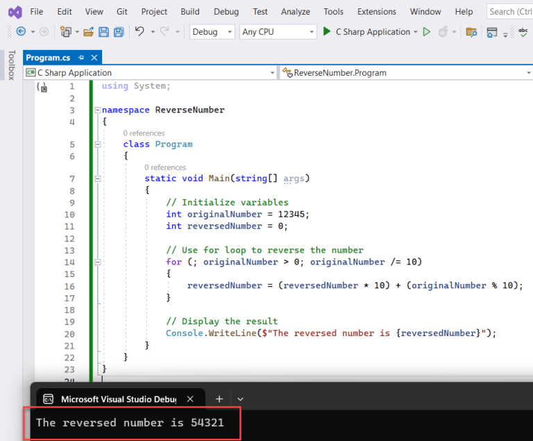This screenshot has width=533, height=441.
Task: Toggle the pin on Program.cs tab
Action: 81,58
